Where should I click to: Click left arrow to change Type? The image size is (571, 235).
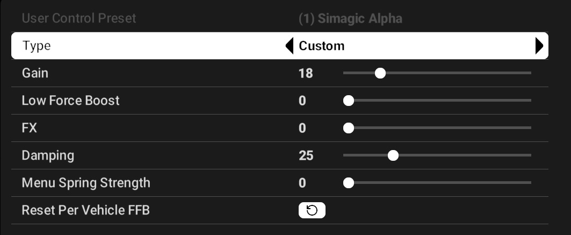click(290, 46)
